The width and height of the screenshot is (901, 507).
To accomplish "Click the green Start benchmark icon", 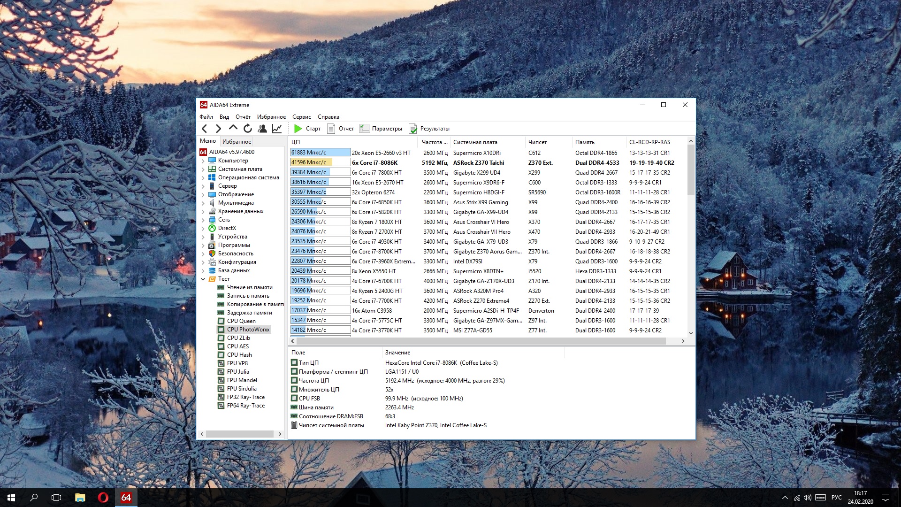I will (x=298, y=129).
